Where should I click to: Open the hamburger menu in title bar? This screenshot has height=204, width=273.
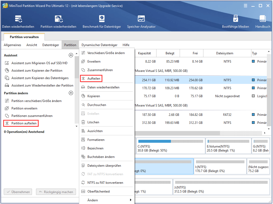[246, 6]
